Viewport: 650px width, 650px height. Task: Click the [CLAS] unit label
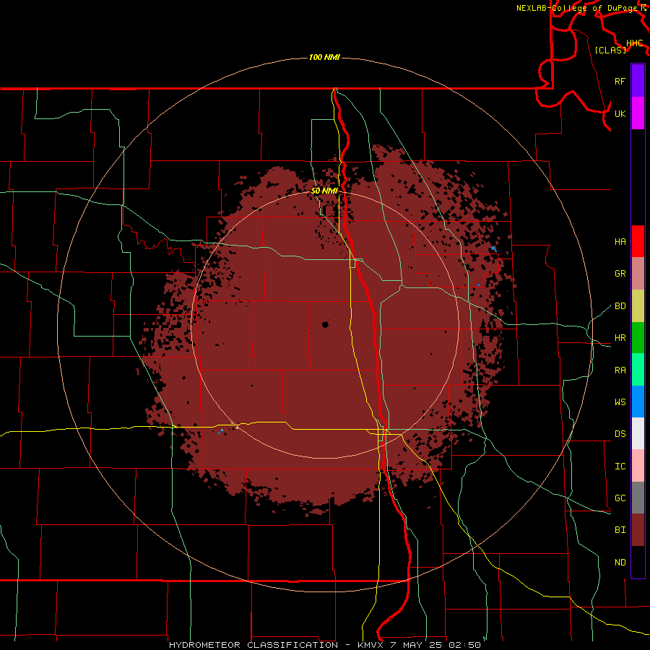(x=610, y=50)
